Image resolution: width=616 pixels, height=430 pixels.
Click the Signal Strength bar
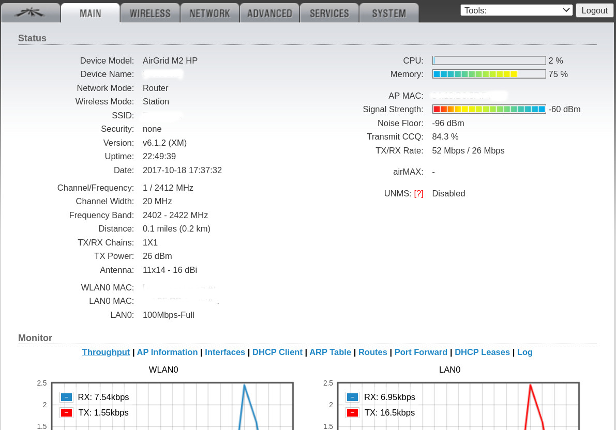(x=489, y=110)
